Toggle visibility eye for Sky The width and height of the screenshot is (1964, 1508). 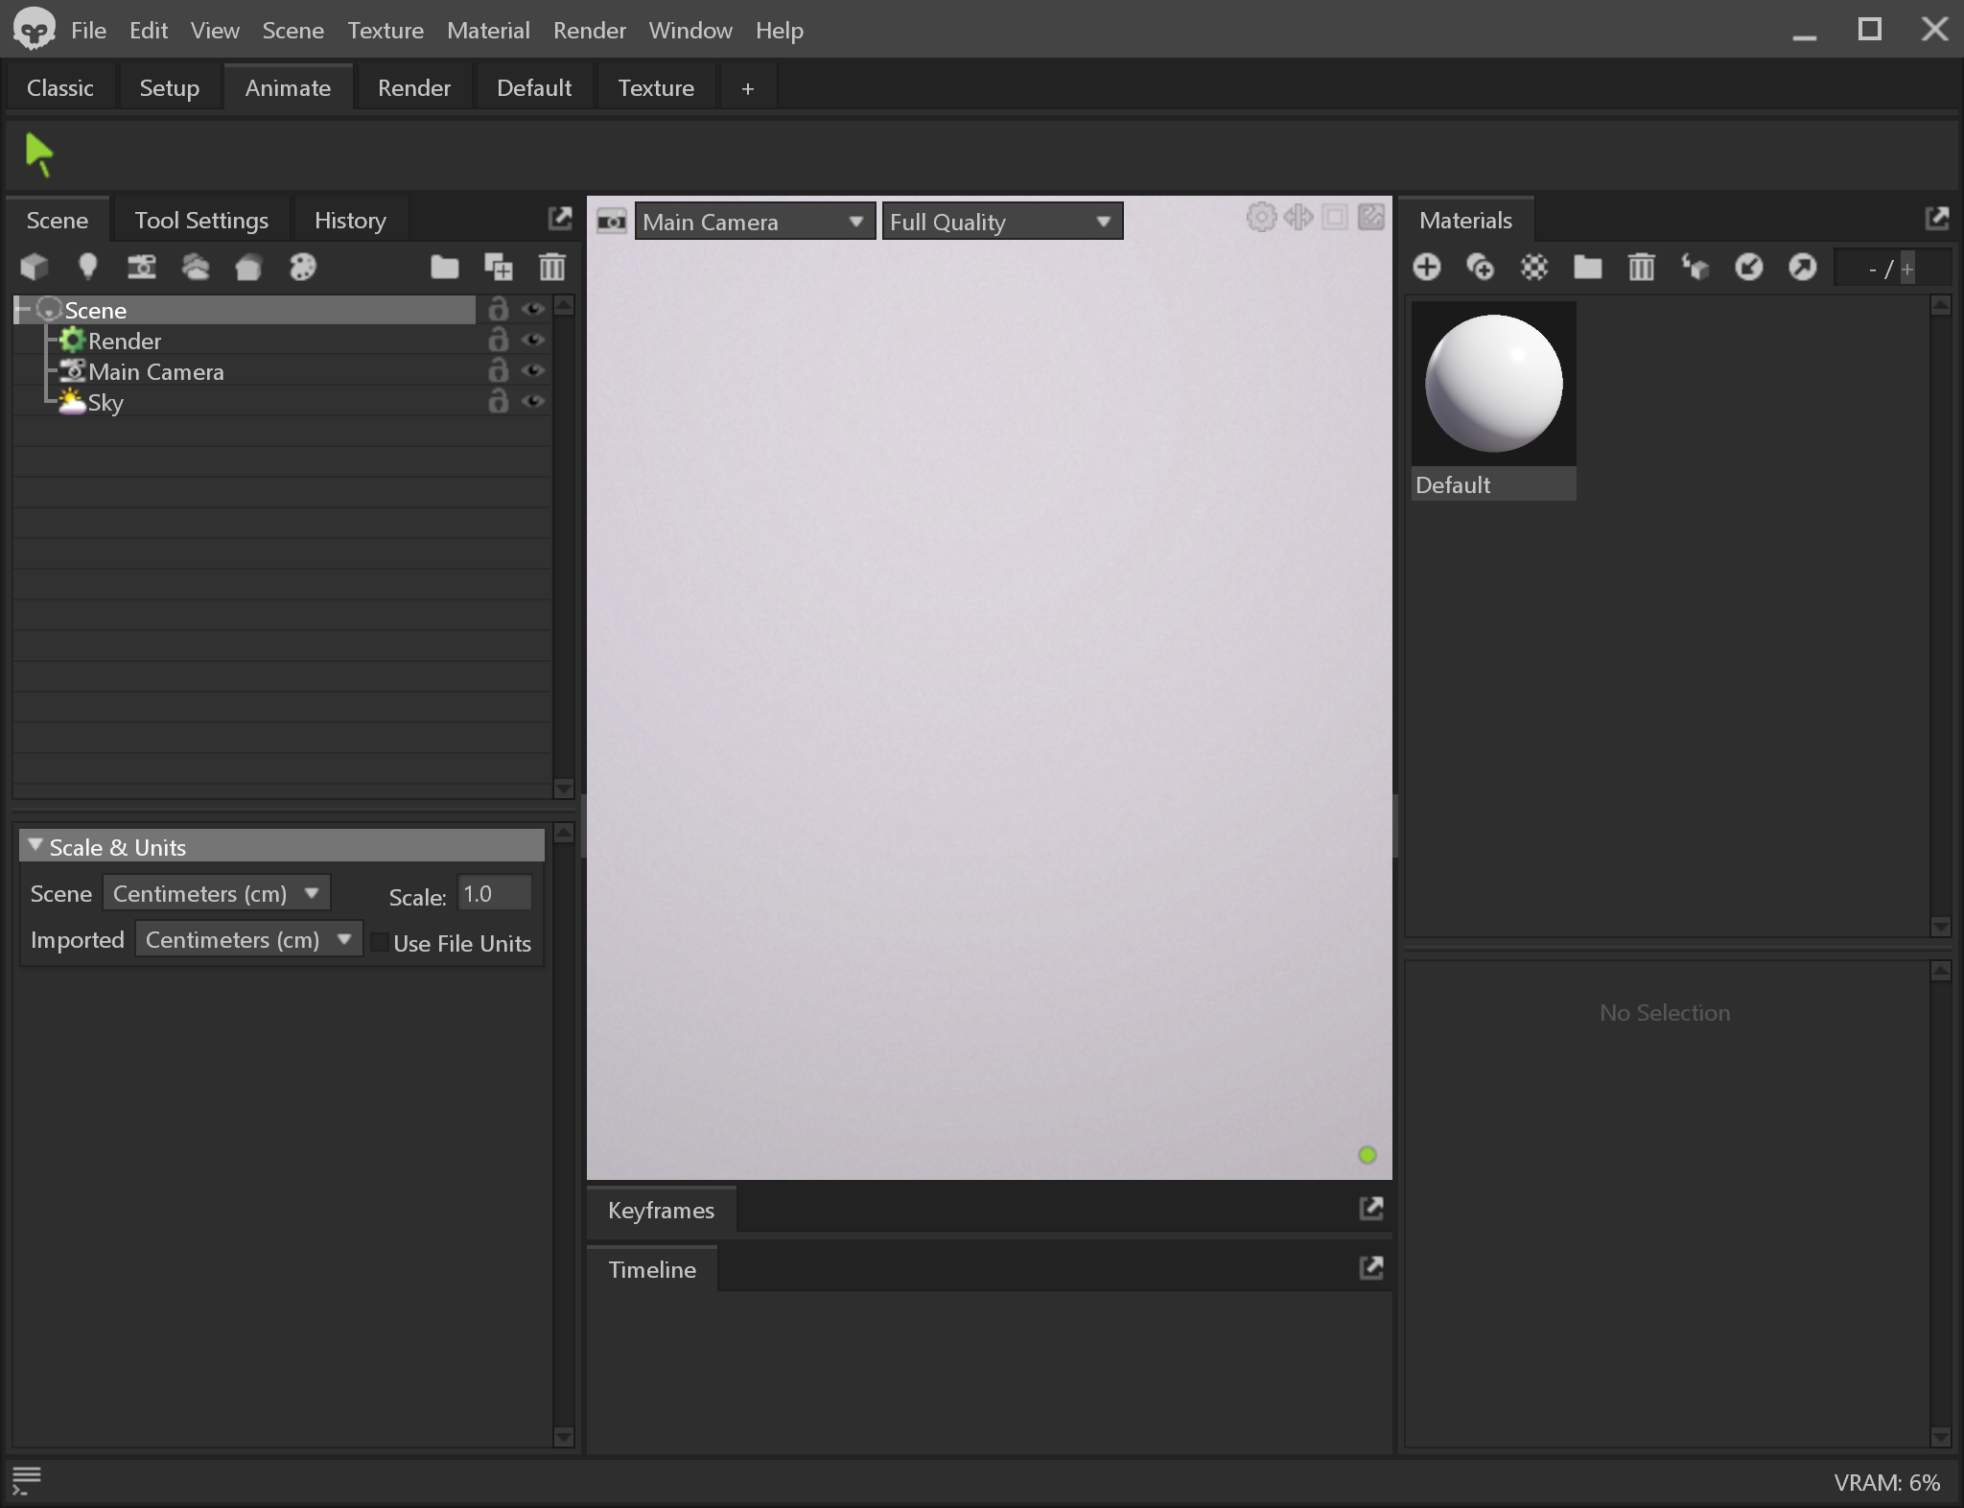tap(533, 402)
